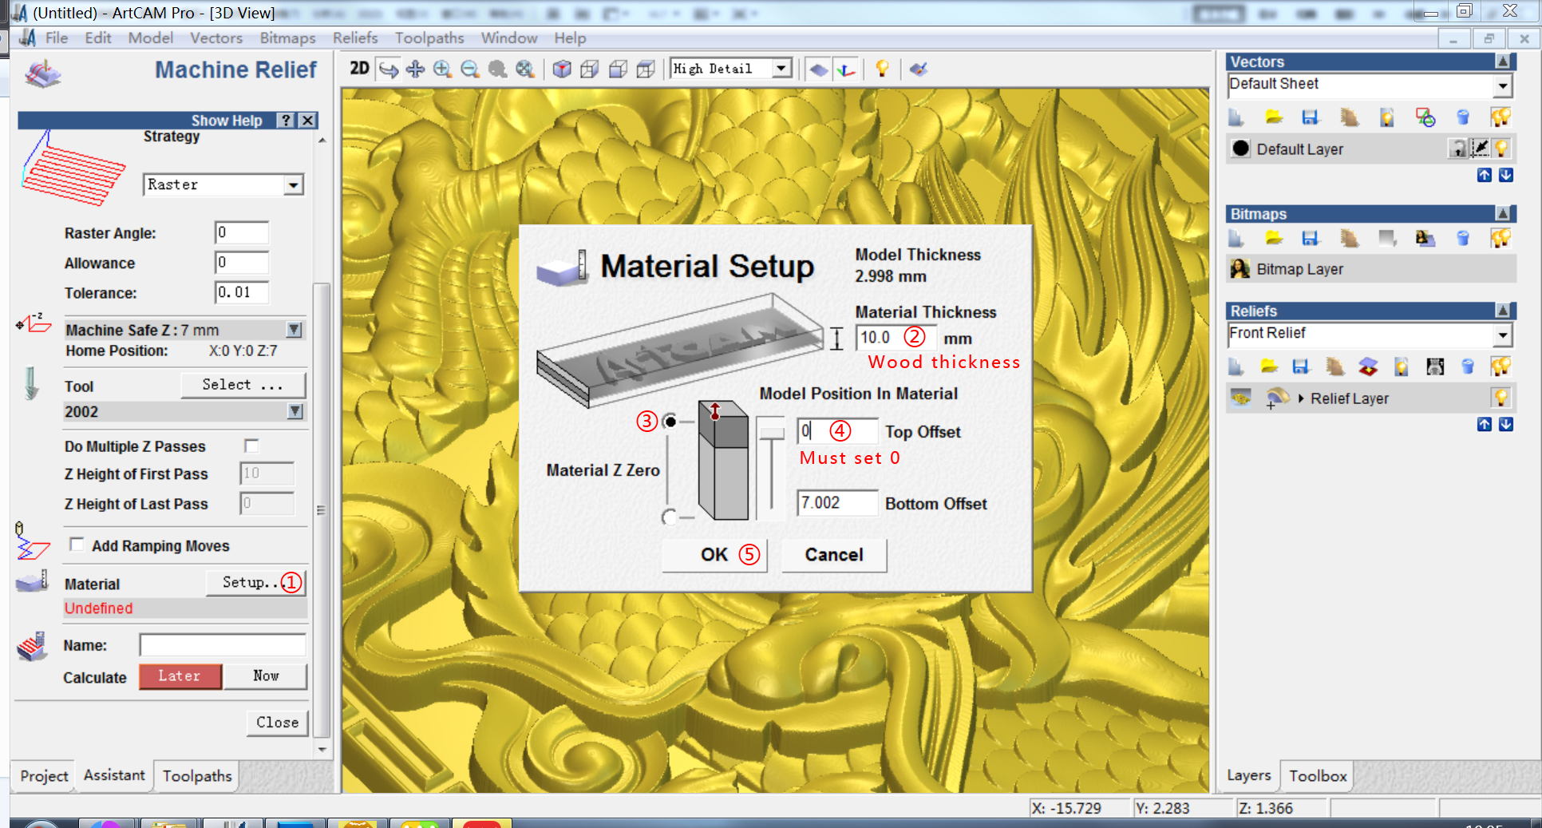The width and height of the screenshot is (1542, 828).
Task: Click the Material Setup... button
Action: [x=255, y=583]
